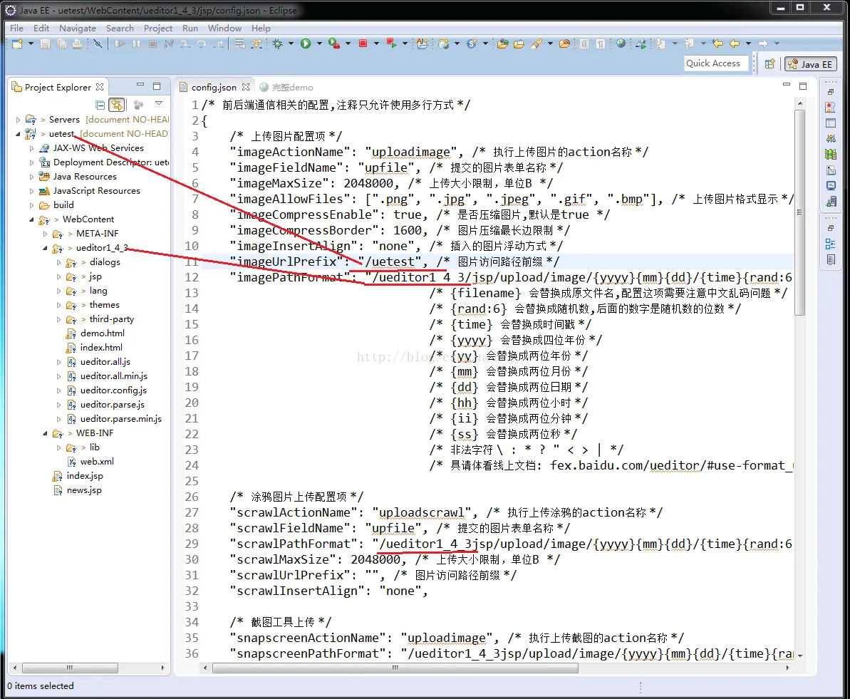Image resolution: width=850 pixels, height=699 pixels.
Task: Click the Open Perspective icon
Action: [x=769, y=64]
